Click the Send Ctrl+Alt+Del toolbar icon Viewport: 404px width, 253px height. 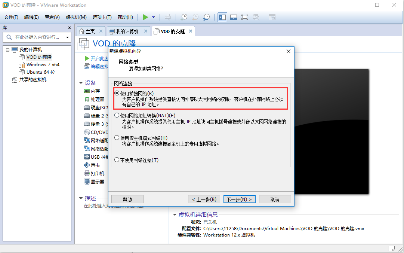(168, 17)
